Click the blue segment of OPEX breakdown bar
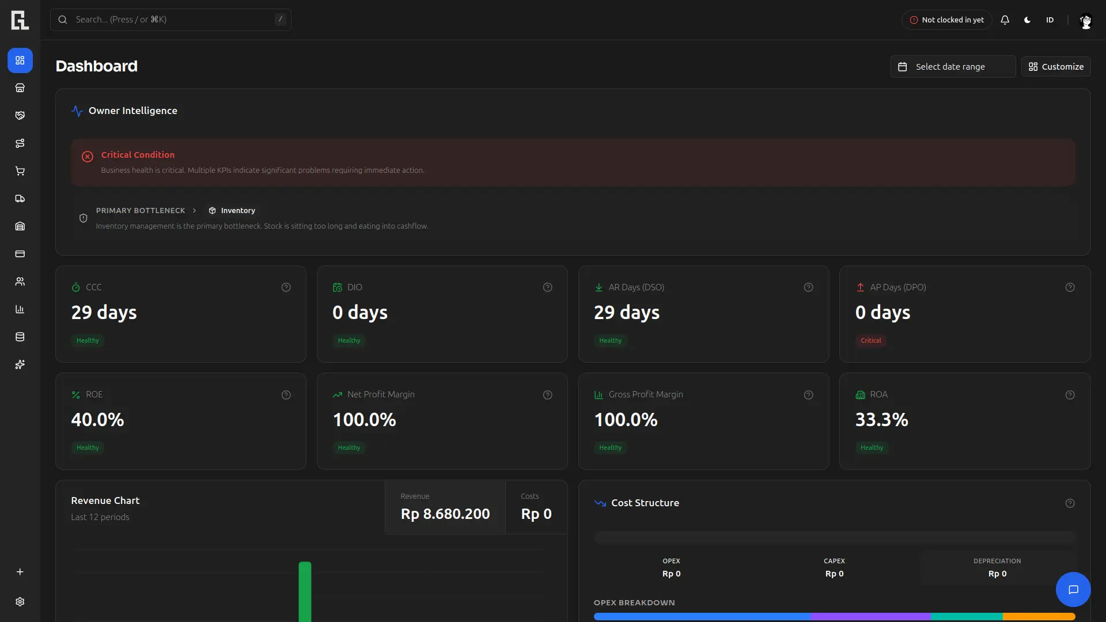 click(x=702, y=617)
